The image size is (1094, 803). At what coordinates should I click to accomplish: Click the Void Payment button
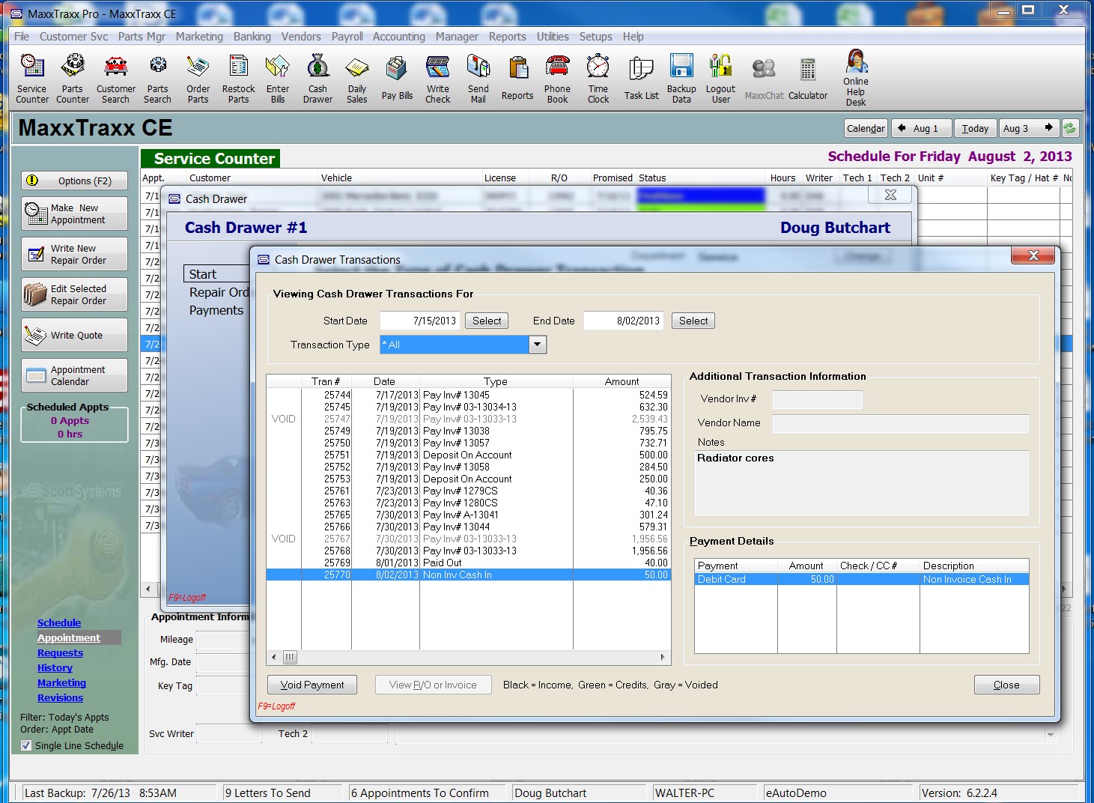(x=312, y=685)
